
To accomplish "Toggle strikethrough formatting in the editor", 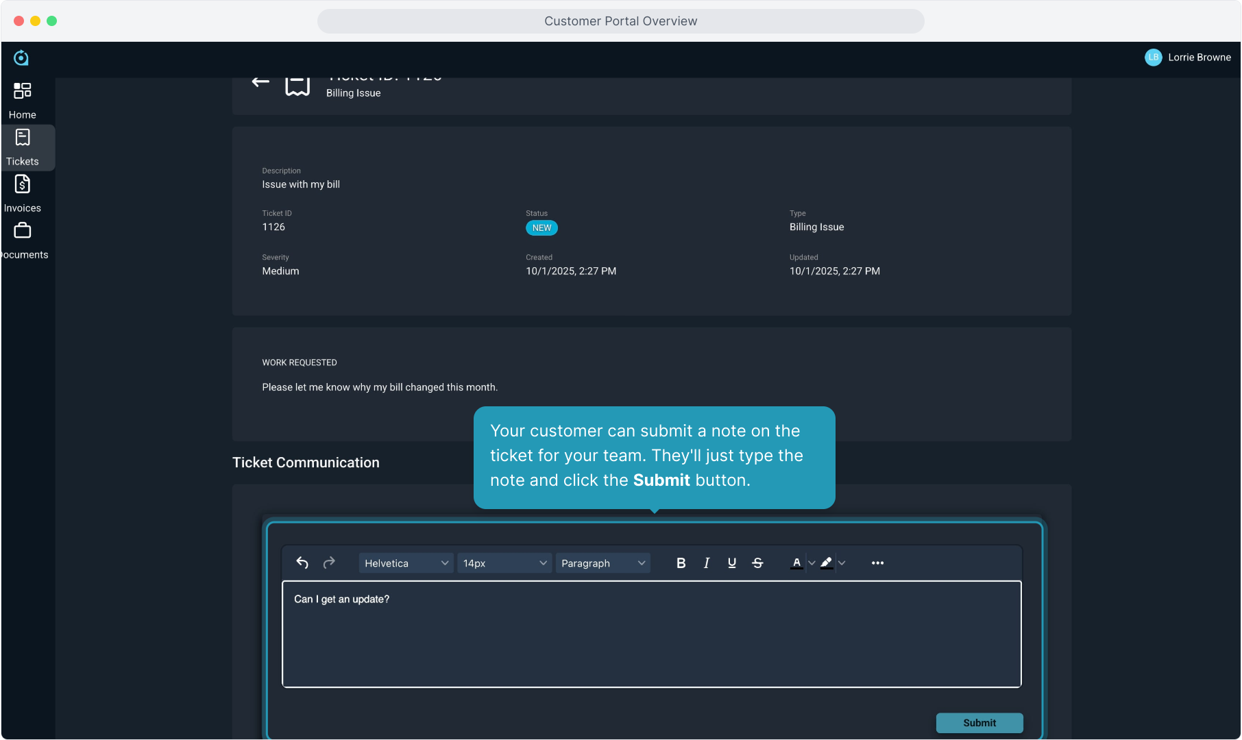I will (757, 563).
